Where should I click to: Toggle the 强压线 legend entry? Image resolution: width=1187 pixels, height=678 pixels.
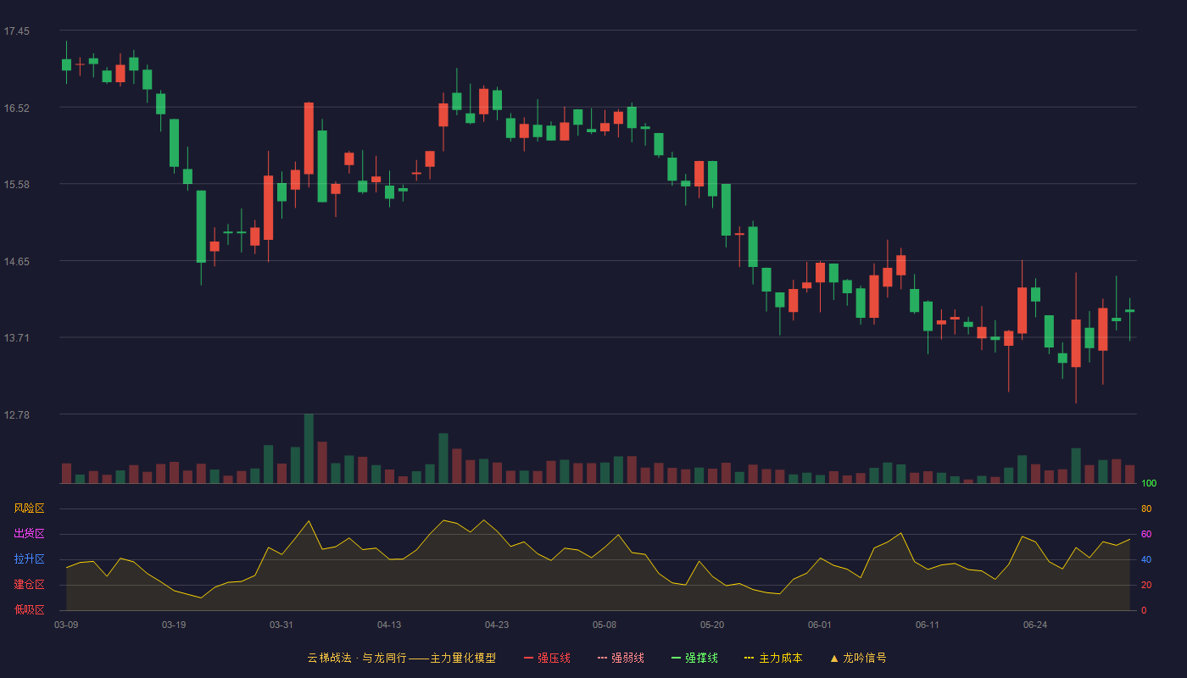tap(547, 658)
